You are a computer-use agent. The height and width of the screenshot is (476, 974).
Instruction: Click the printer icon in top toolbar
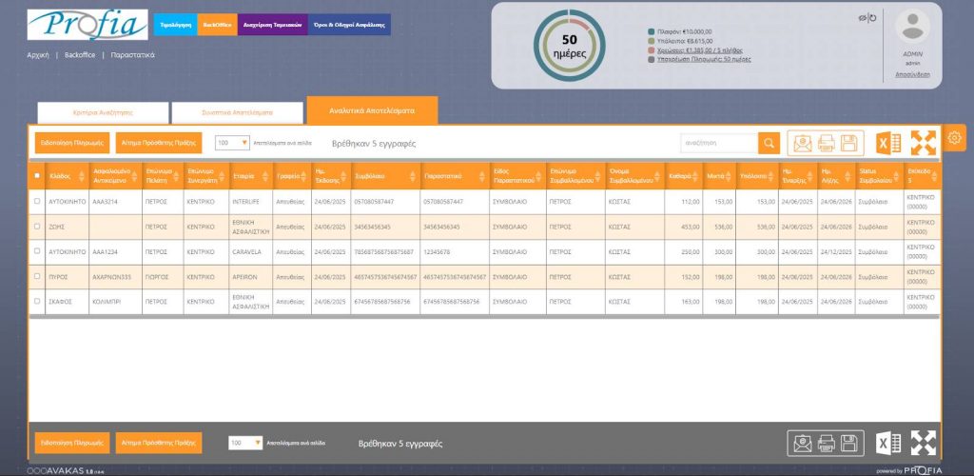tap(826, 144)
